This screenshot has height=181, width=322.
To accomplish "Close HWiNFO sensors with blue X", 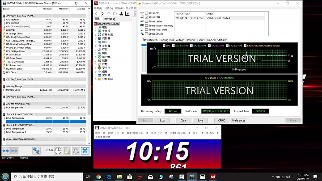I will pyautogui.click(x=85, y=151).
